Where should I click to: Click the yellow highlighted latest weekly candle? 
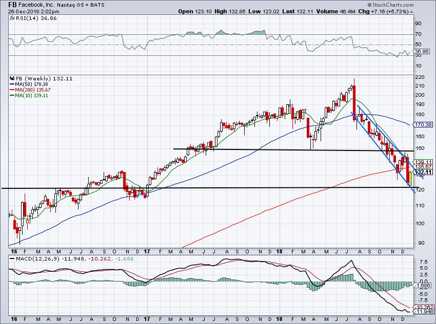click(410, 179)
